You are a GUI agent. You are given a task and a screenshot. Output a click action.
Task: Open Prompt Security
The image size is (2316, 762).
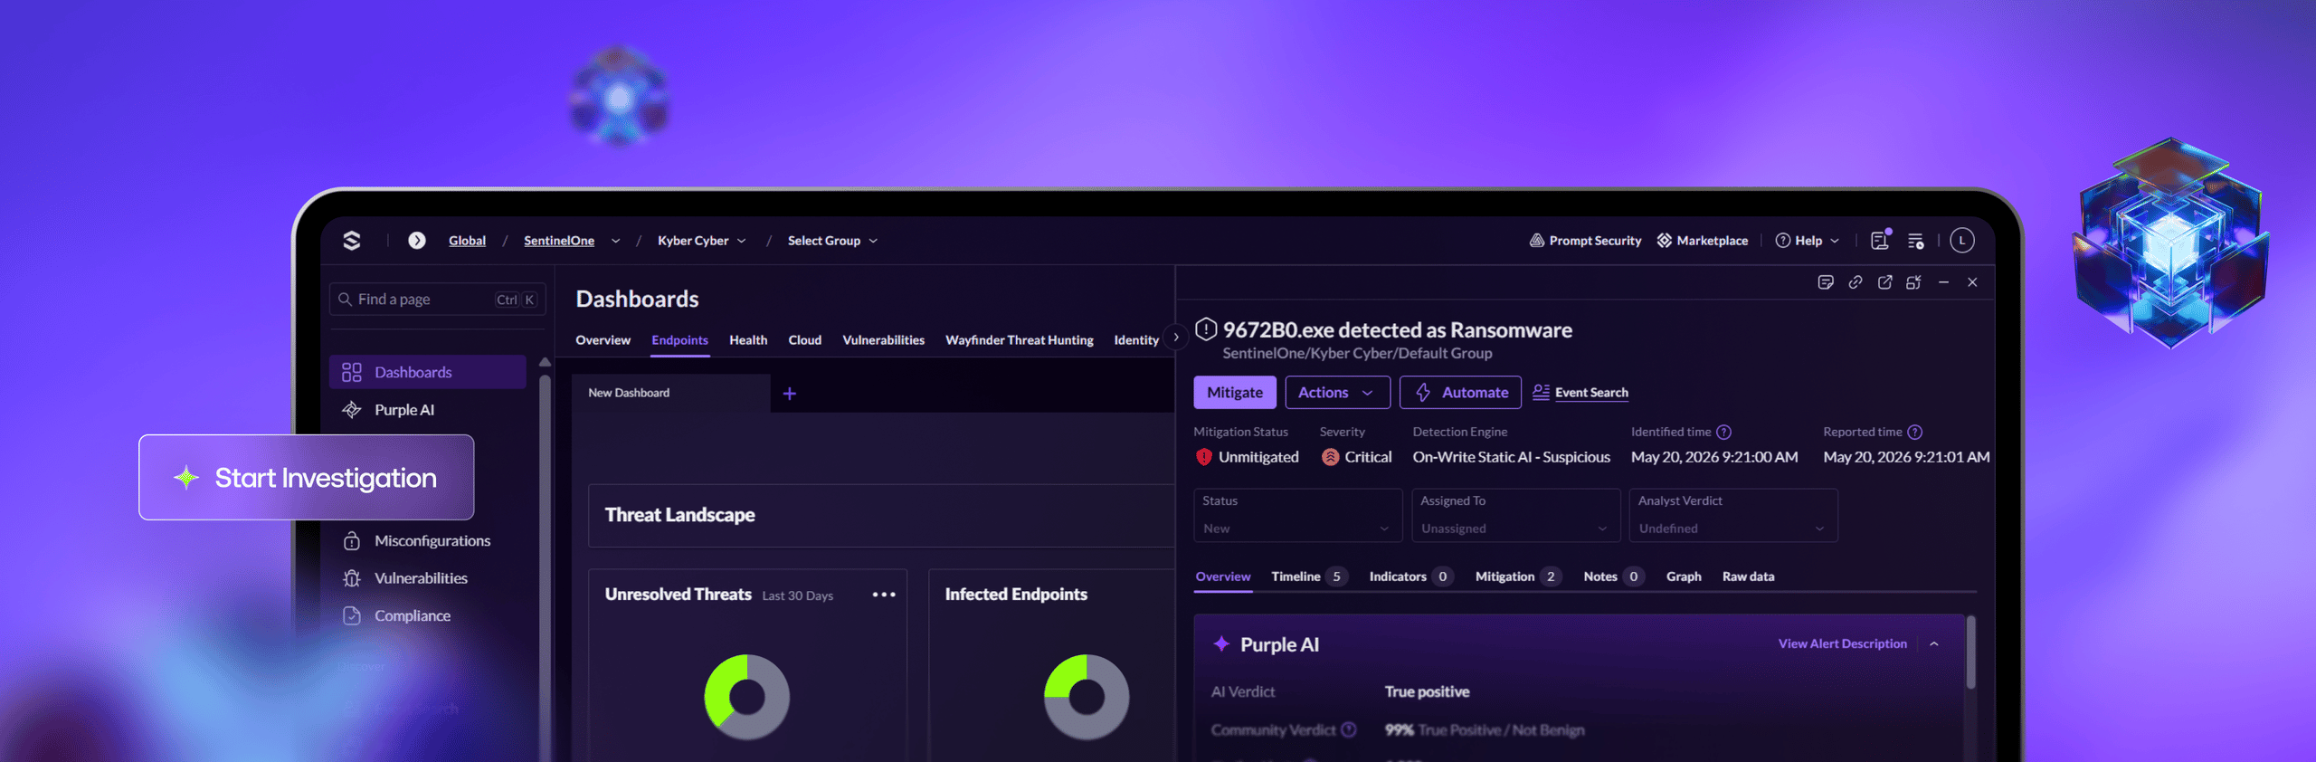pyautogui.click(x=1585, y=241)
